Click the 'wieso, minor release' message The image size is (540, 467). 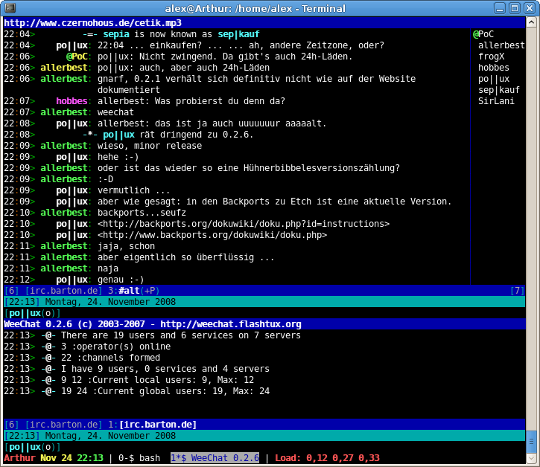tap(150, 146)
